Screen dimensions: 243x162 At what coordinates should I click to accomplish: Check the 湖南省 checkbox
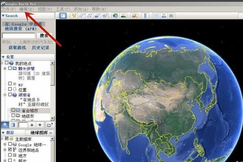[x=10, y=94]
